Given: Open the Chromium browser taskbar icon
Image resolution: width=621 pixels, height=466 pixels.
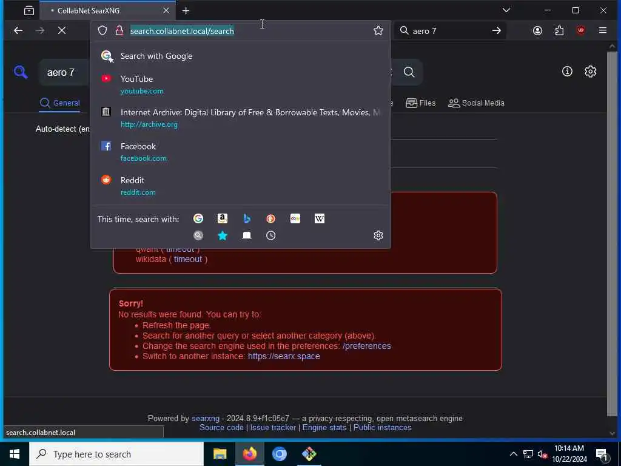Looking at the screenshot, I should [x=279, y=454].
